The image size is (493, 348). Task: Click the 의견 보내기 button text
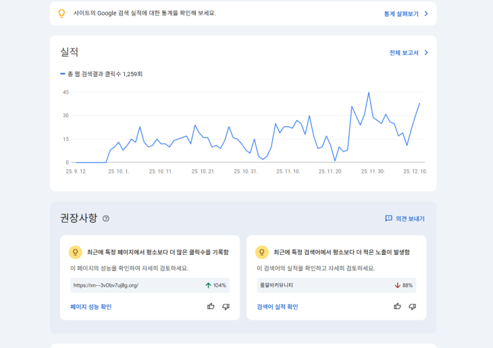click(x=410, y=219)
